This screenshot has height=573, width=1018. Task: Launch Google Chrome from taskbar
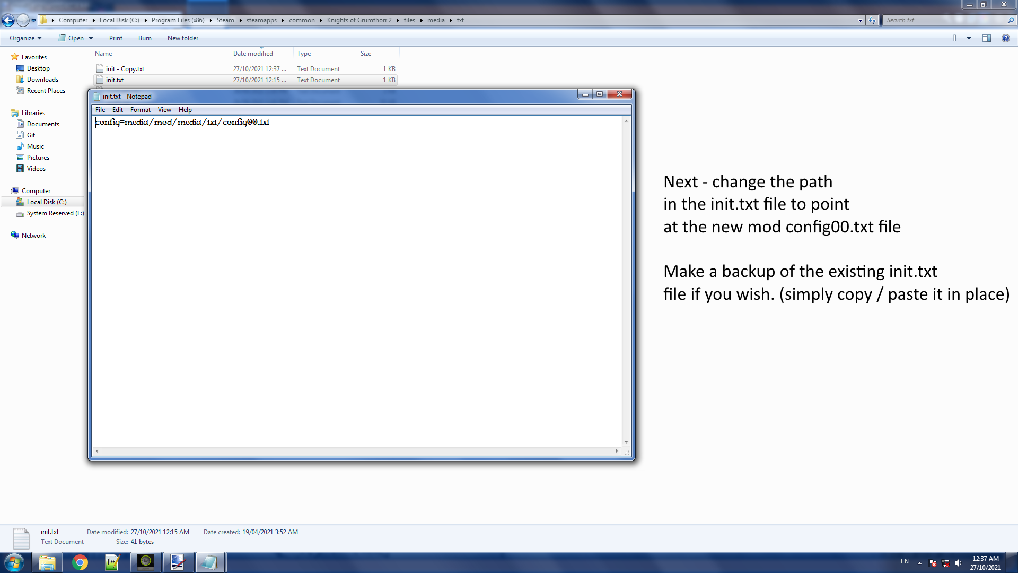coord(80,562)
